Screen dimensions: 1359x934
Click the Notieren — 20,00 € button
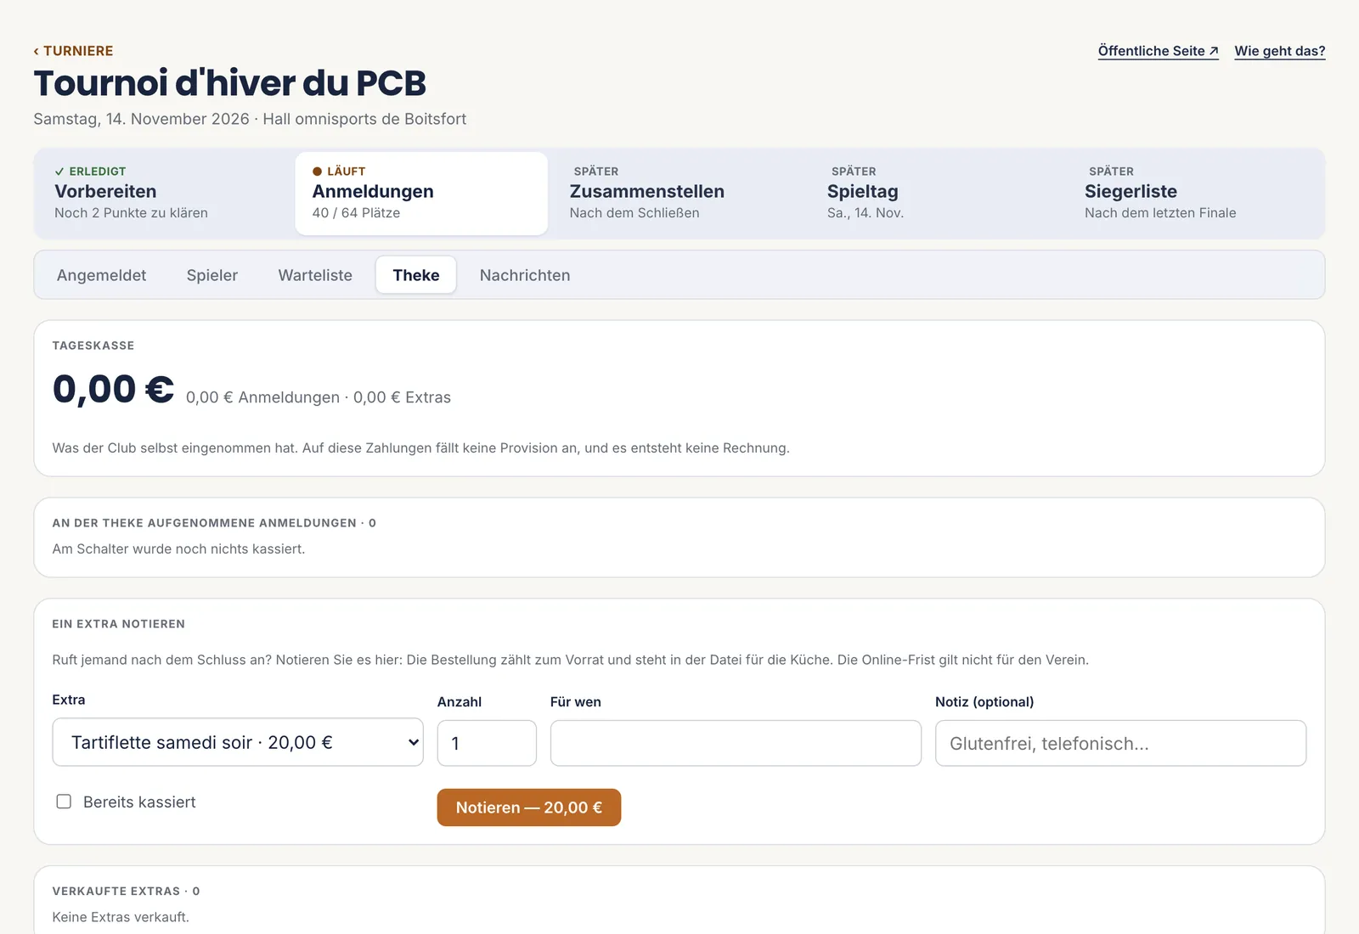529,807
